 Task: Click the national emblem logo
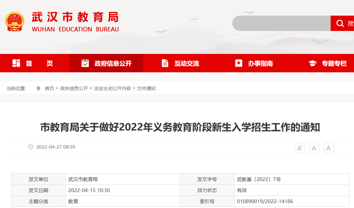15,22
